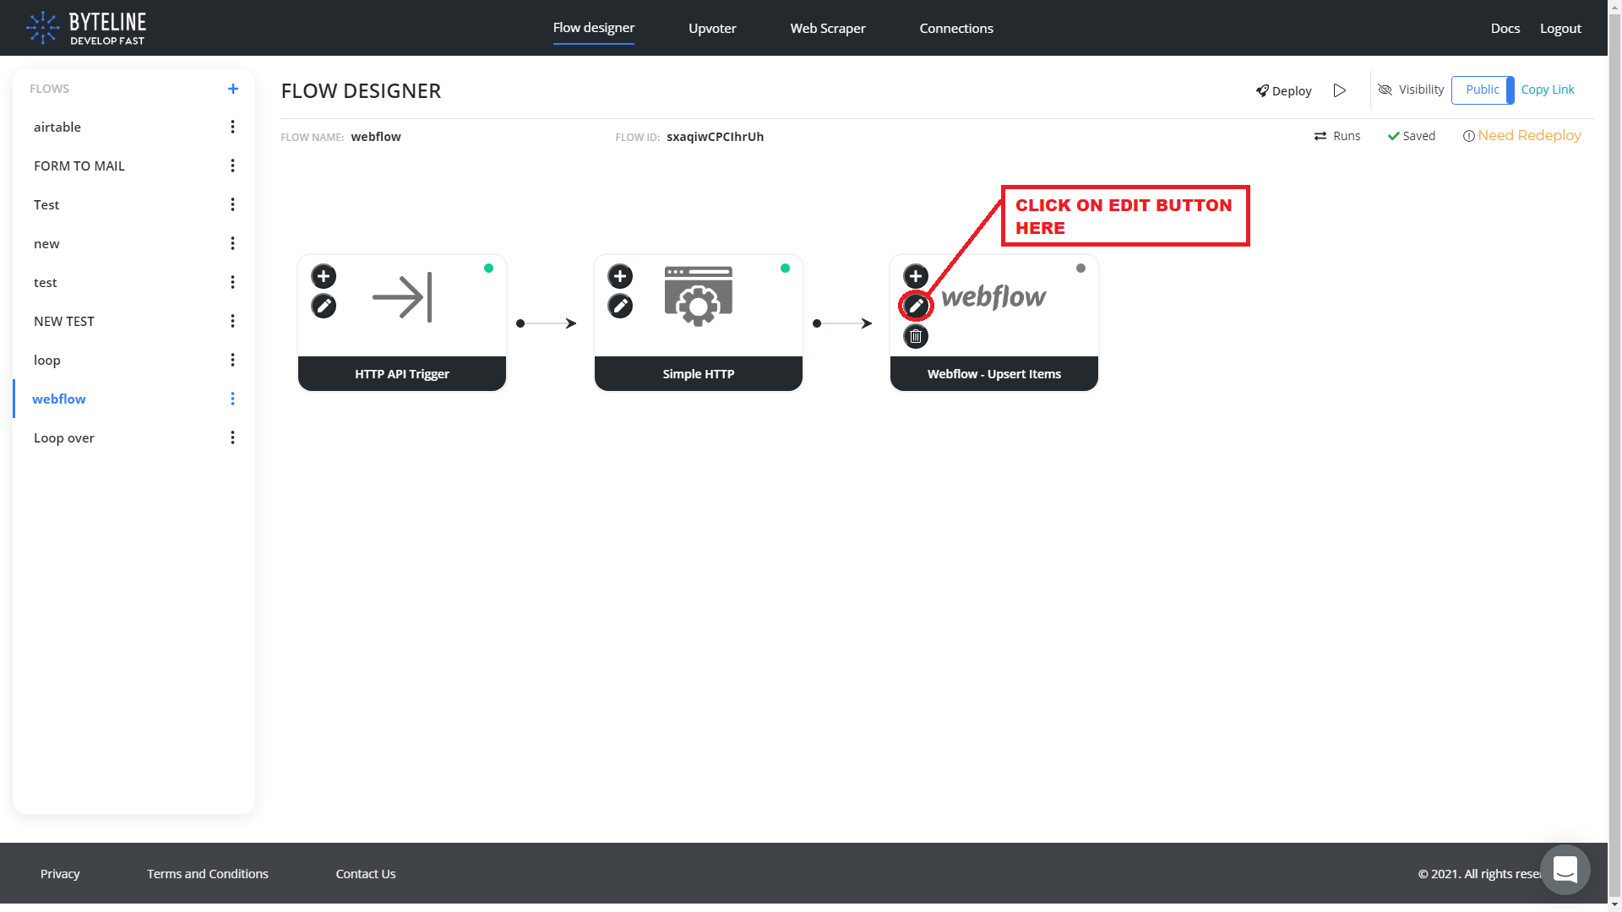Image resolution: width=1622 pixels, height=912 pixels.
Task: View flow Runs
Action: [x=1337, y=136]
